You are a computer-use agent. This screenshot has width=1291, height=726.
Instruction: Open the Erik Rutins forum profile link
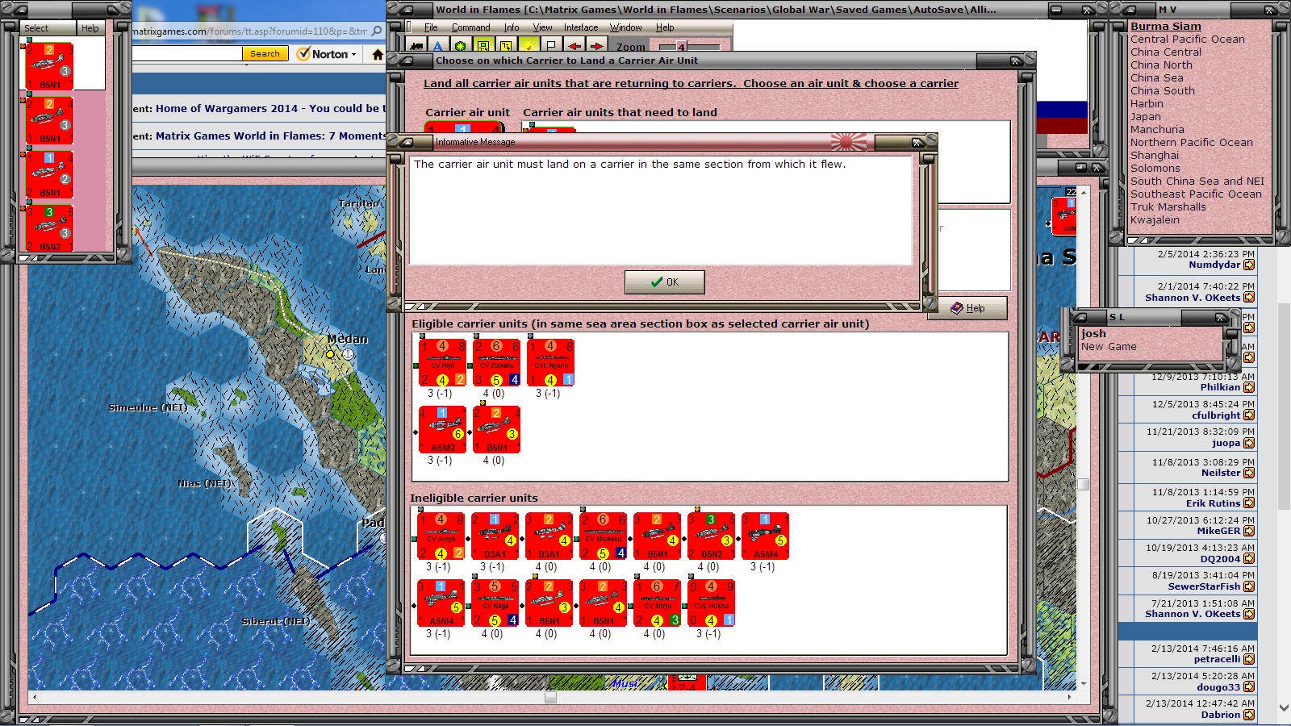(1213, 503)
